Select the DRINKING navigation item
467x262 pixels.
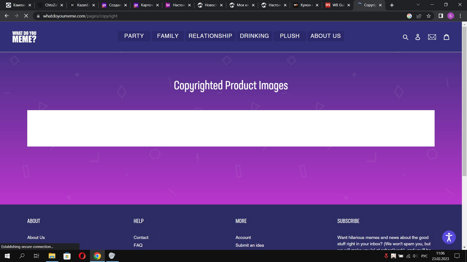point(254,36)
